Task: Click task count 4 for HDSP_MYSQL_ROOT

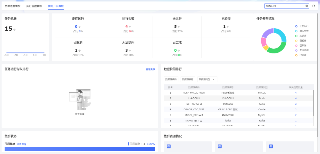Action: click(296, 93)
